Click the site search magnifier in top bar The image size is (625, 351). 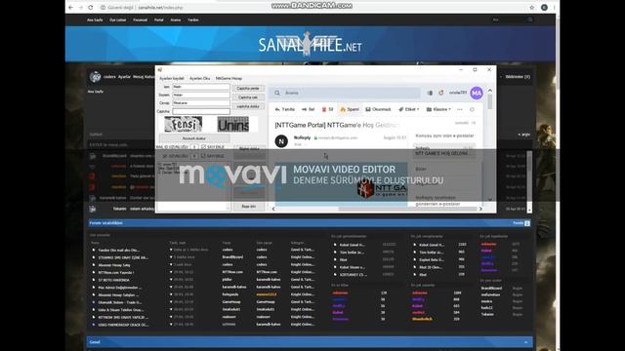pyautogui.click(x=529, y=19)
